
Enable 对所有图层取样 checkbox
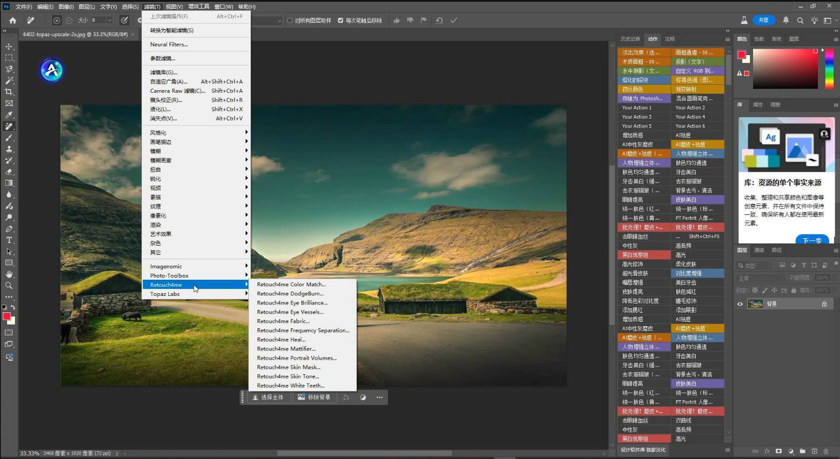pos(290,21)
